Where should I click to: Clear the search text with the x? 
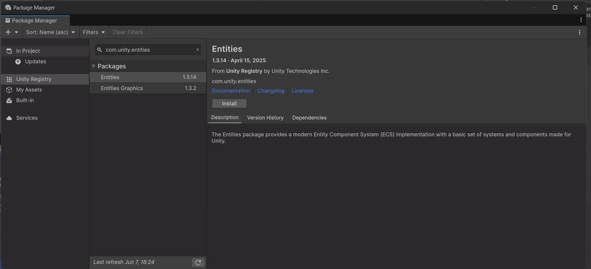pos(197,50)
